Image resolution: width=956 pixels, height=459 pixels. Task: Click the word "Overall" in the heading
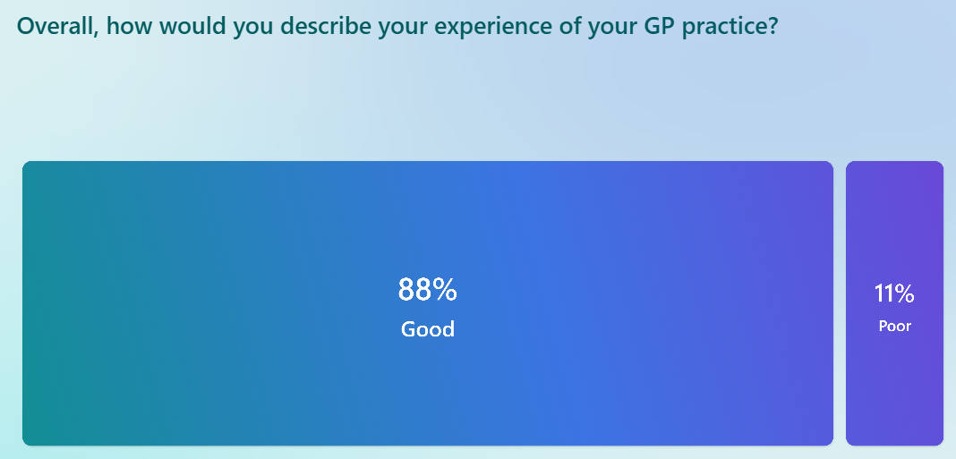tap(55, 26)
